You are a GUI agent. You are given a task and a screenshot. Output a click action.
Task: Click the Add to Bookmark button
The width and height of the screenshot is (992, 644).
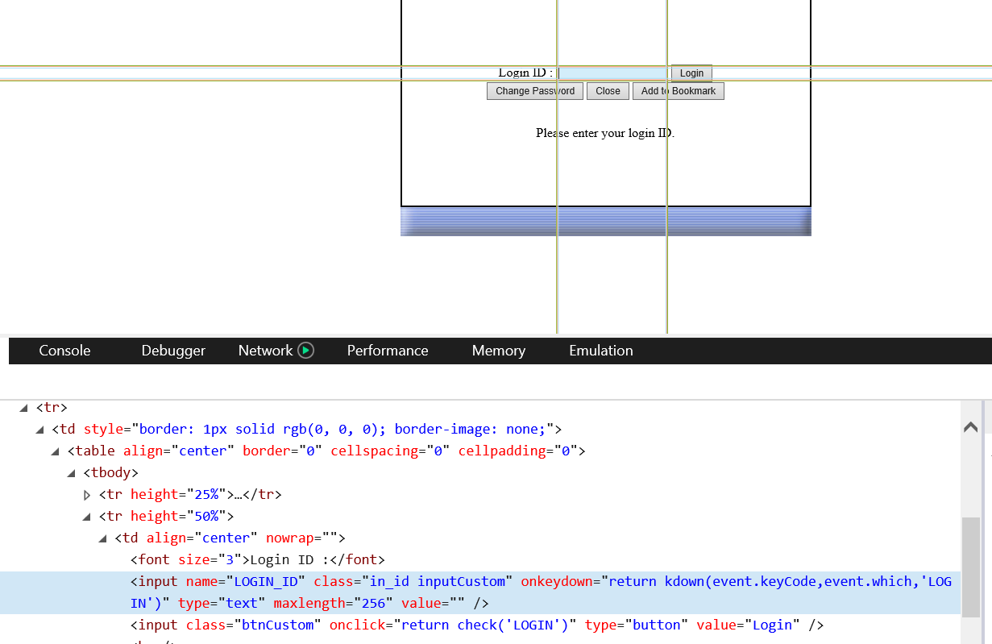[679, 91]
